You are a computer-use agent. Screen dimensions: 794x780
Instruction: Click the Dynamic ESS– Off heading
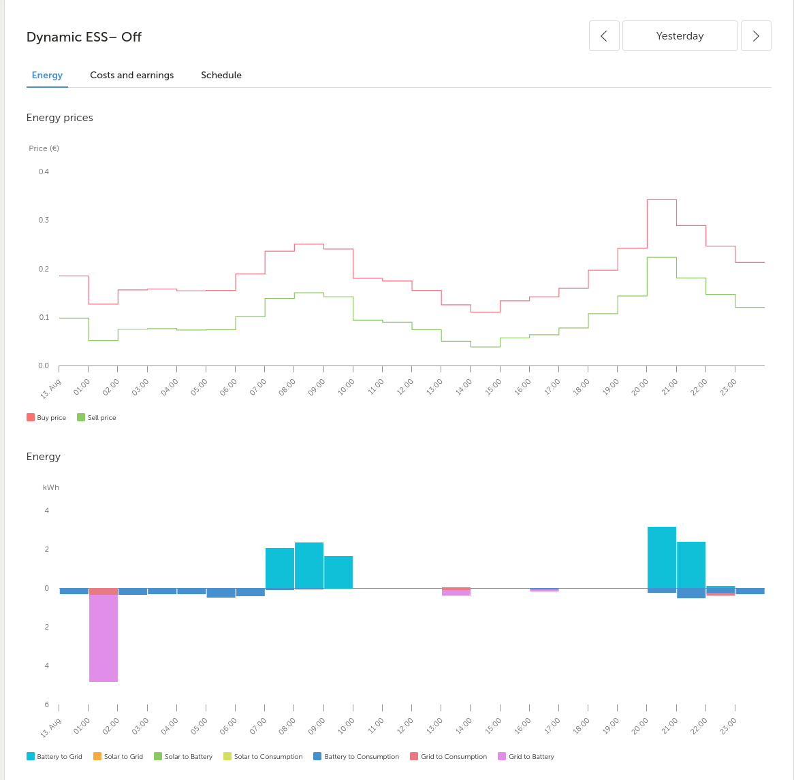tap(84, 37)
